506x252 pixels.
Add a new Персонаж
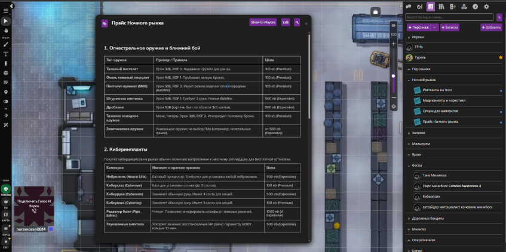pyautogui.click(x=419, y=27)
